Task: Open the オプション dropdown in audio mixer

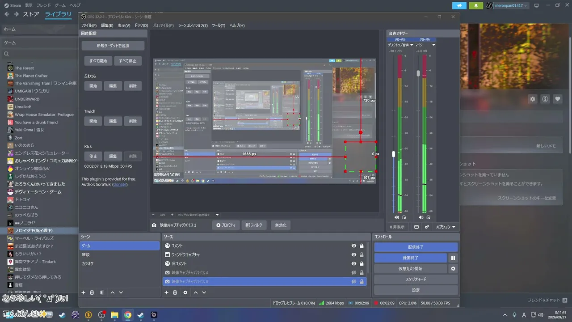Action: pos(446,227)
